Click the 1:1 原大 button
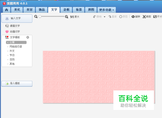 (75, 17)
